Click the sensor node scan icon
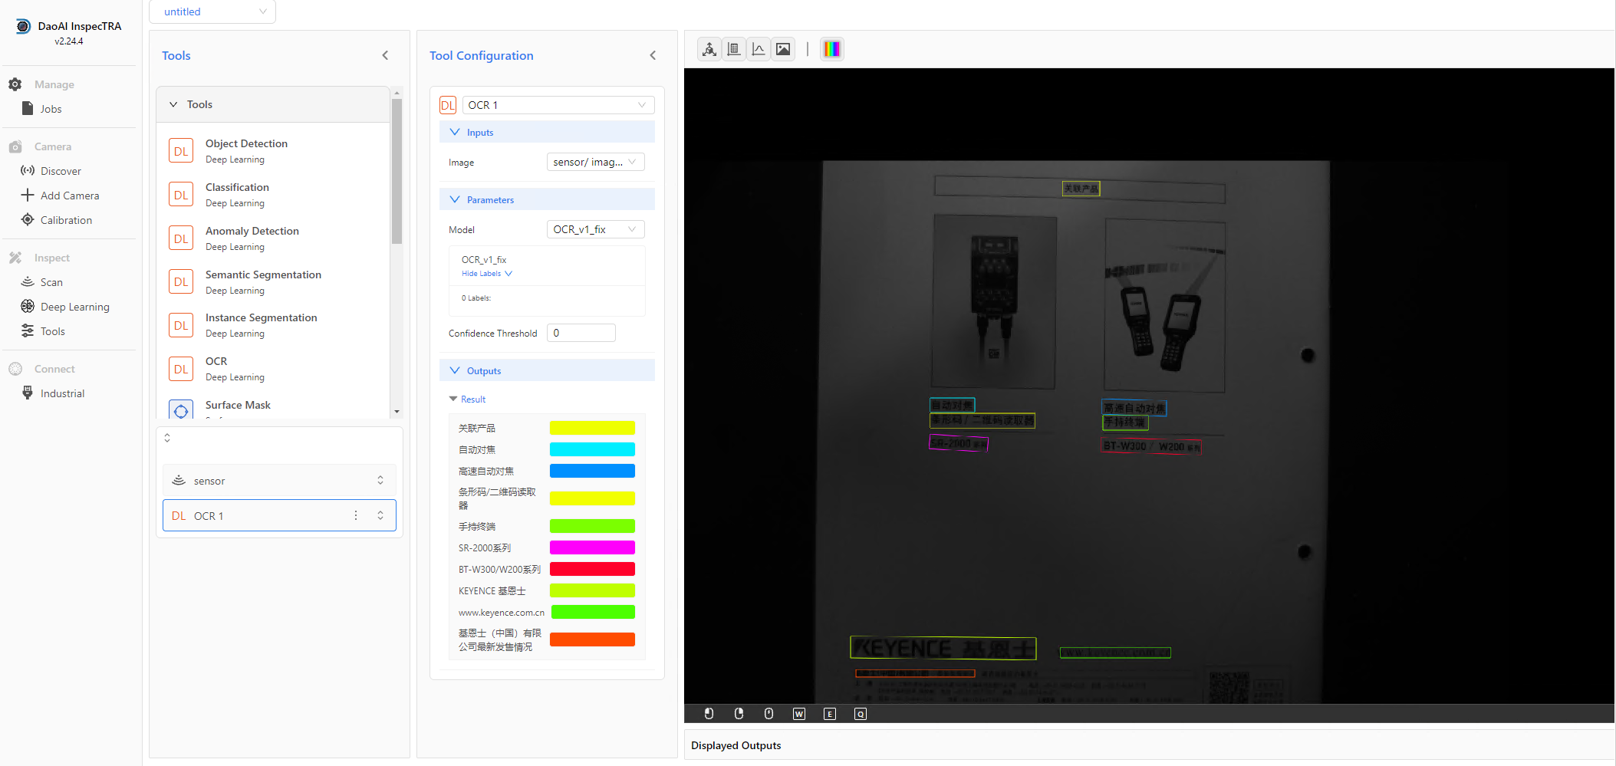 [179, 481]
